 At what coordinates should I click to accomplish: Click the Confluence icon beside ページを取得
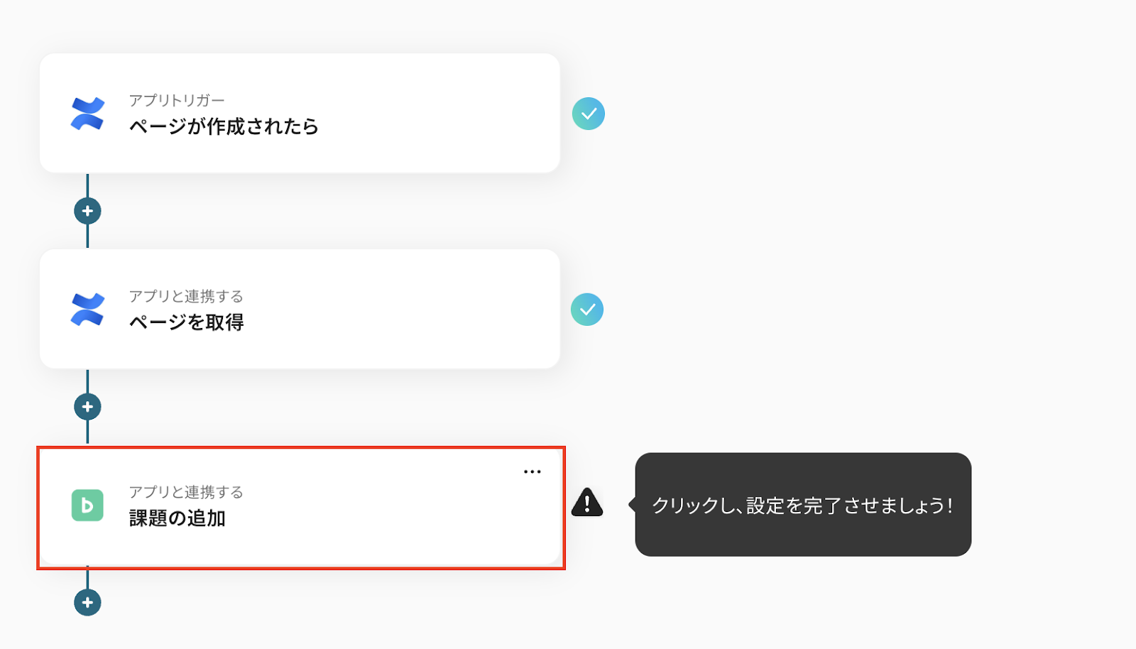pyautogui.click(x=87, y=310)
